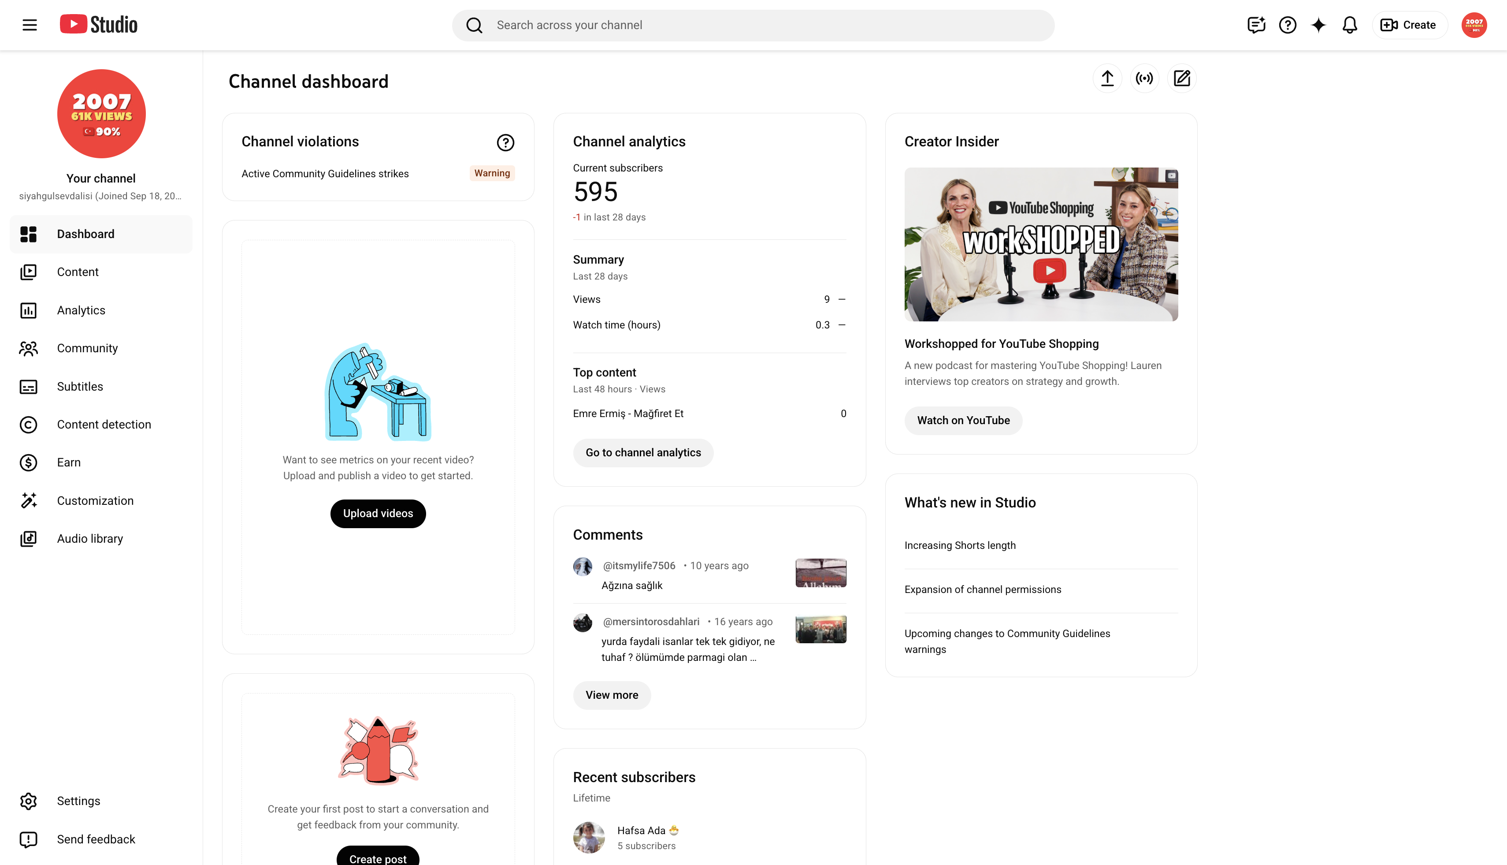Screen dimensions: 1507x865
Task: Open Content detection in the sidebar
Action: (x=101, y=425)
